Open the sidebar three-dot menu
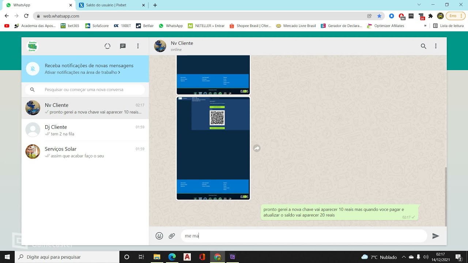 [138, 46]
